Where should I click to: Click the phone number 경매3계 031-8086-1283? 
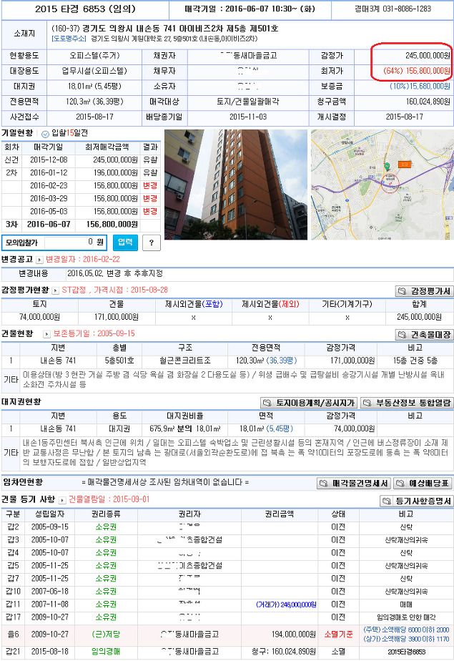point(393,9)
